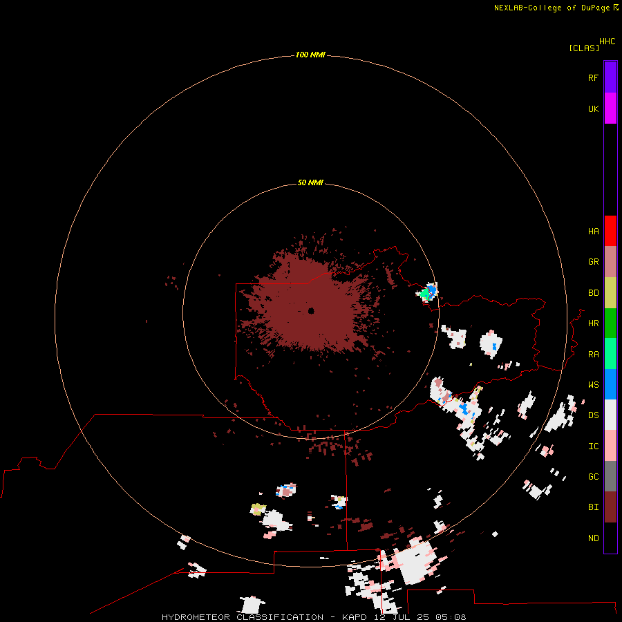Click the blue WS legend swatch
The height and width of the screenshot is (622, 622).
coord(610,384)
